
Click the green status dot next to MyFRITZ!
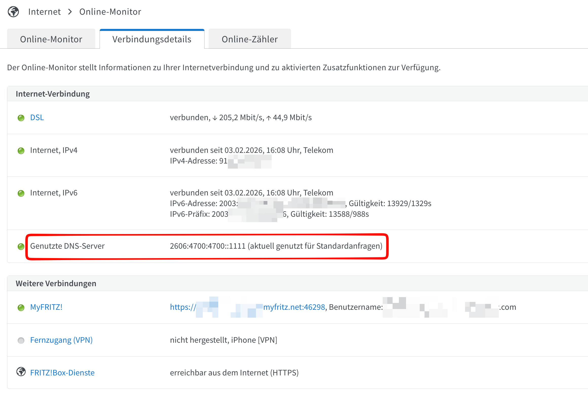click(21, 307)
